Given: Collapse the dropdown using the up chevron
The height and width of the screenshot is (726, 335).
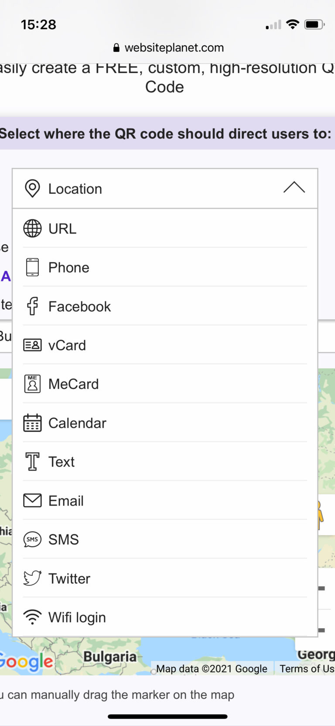Looking at the screenshot, I should coord(294,188).
